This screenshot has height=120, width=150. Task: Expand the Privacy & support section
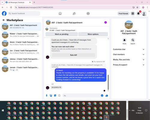pos(129,65)
